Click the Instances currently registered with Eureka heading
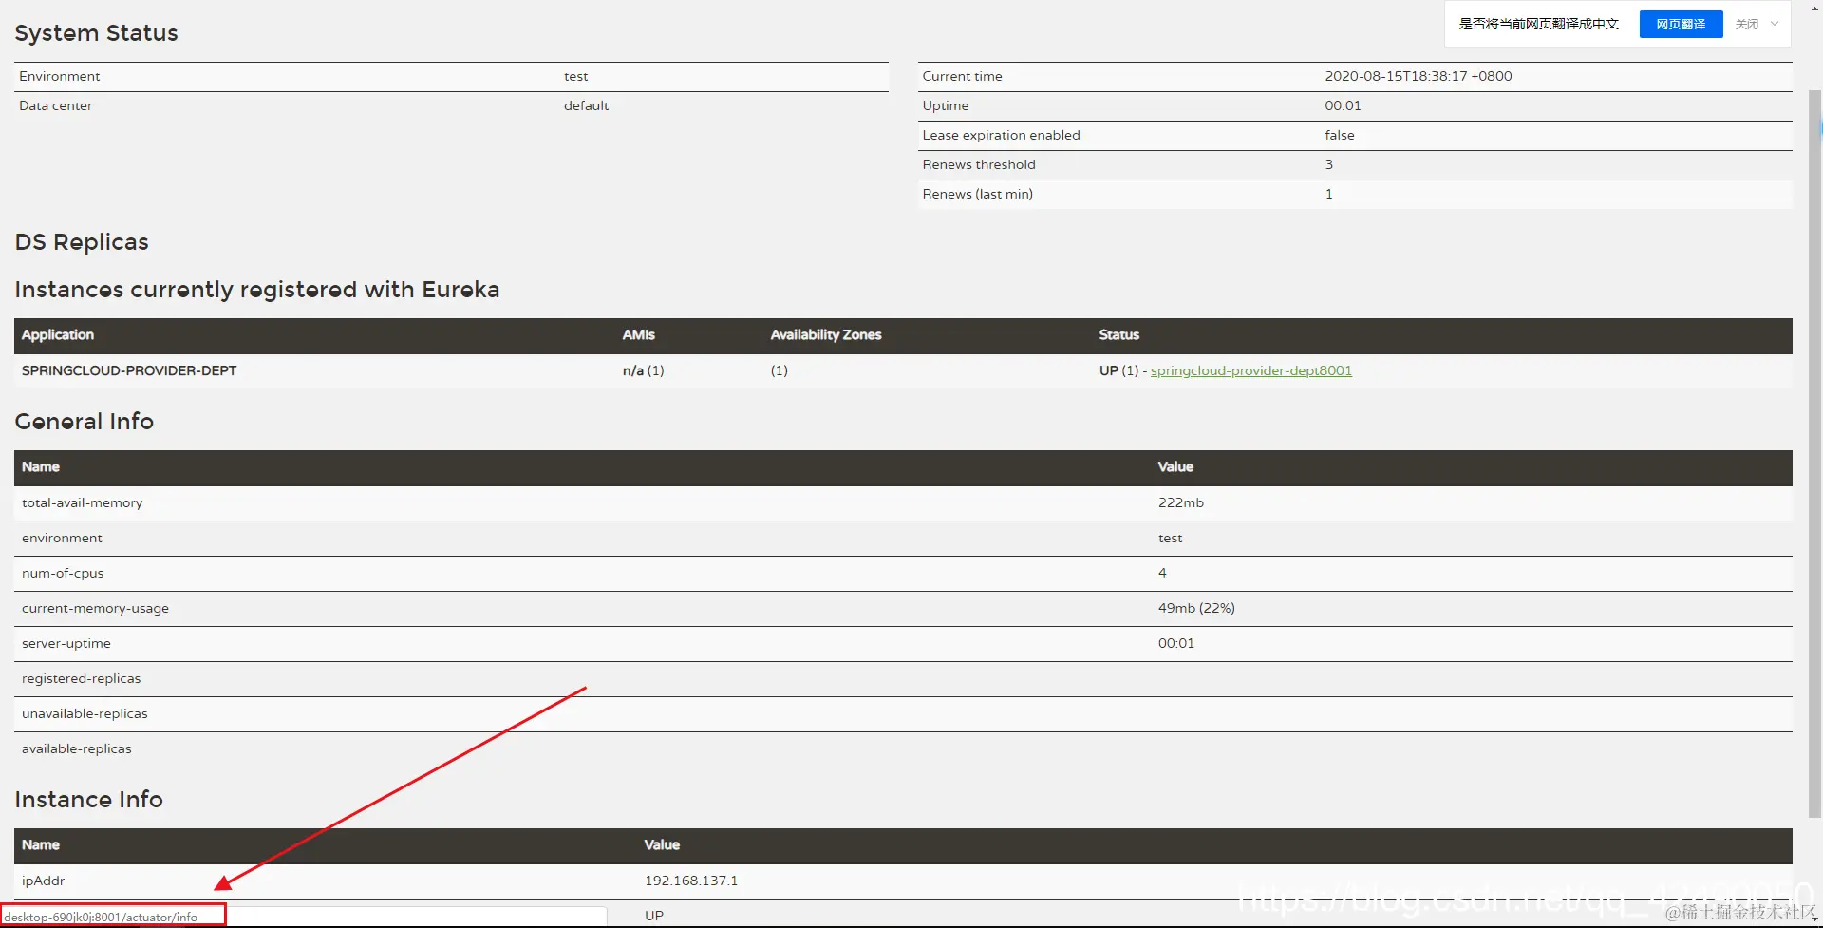This screenshot has height=928, width=1823. coord(256,290)
